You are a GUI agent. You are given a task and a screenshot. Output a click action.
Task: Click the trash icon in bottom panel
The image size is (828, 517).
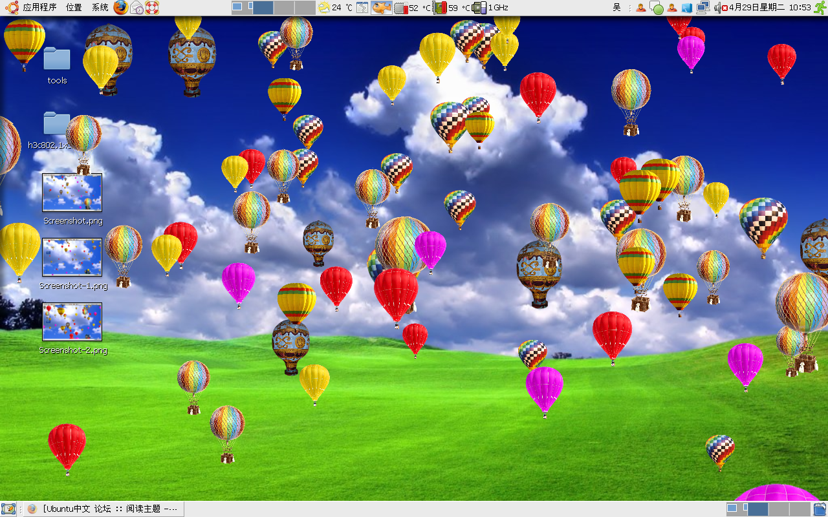pos(820,509)
